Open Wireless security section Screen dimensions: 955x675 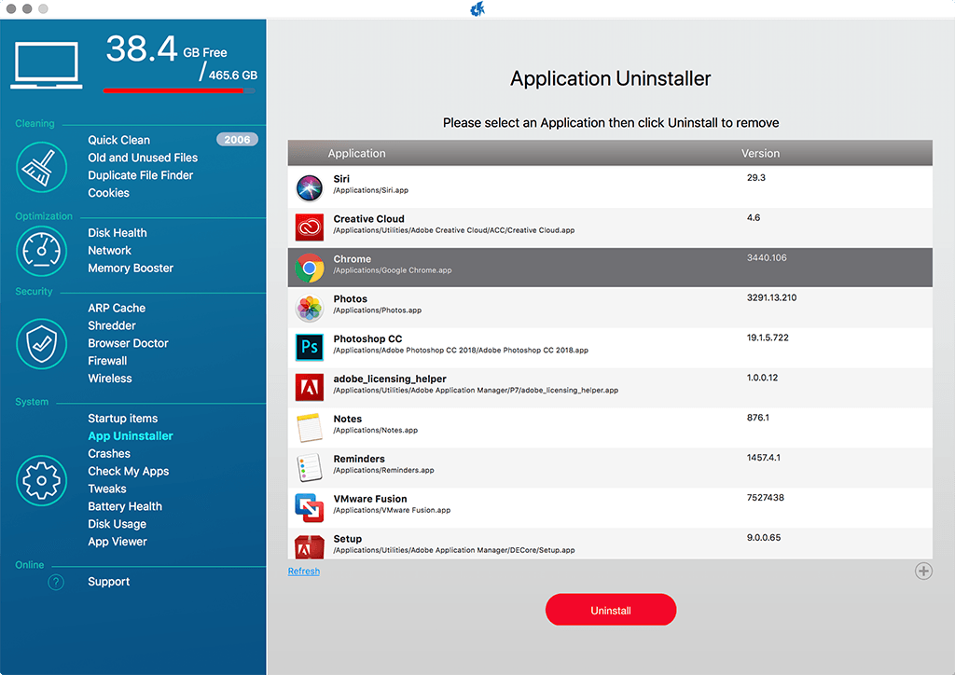[x=110, y=379]
